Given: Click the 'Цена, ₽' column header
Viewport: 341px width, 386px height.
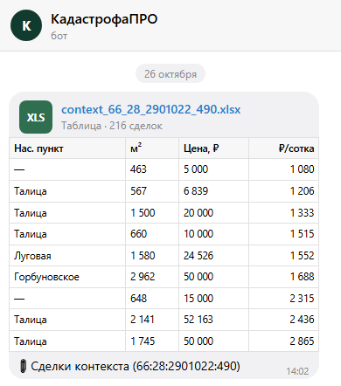Looking at the screenshot, I should 213,148.
